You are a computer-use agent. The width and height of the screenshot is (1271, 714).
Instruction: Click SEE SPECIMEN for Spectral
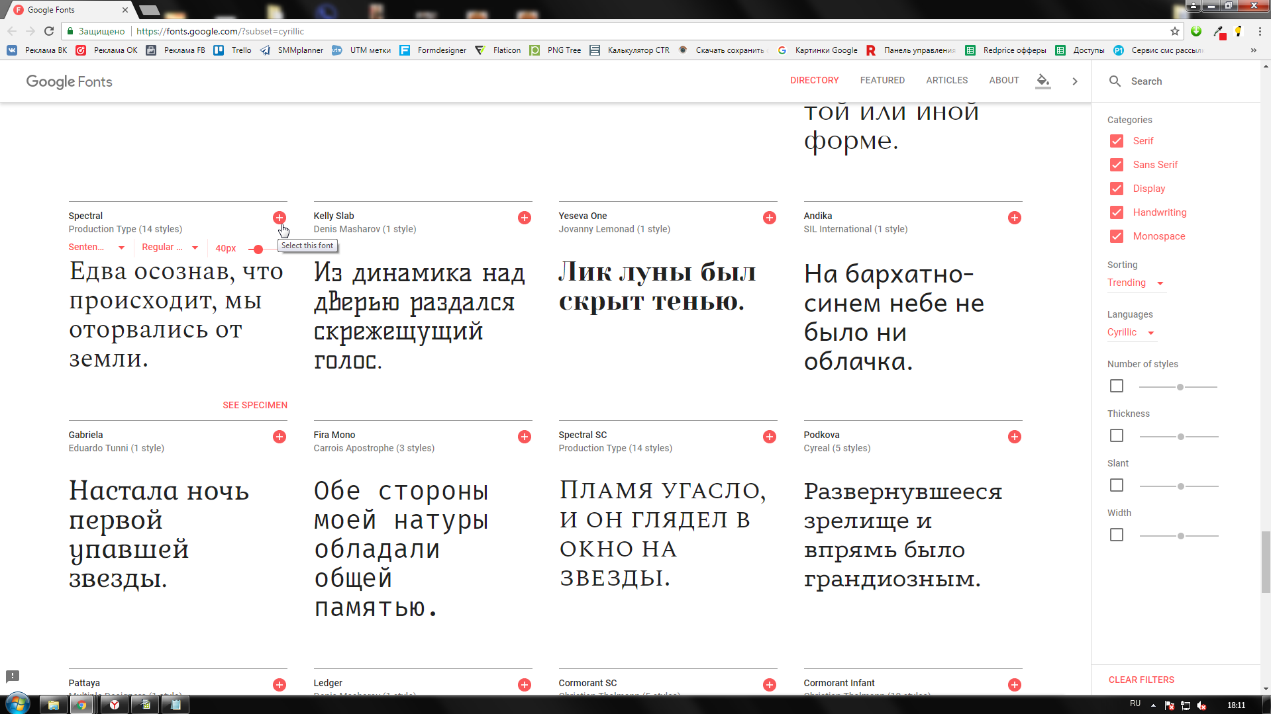pyautogui.click(x=255, y=405)
